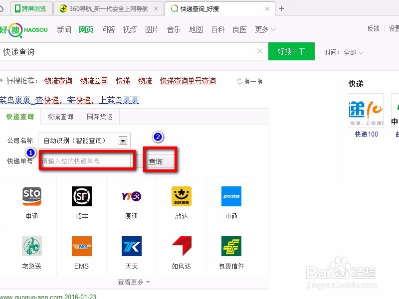Expand 查看更多 courier list
Viewport: 399px width, 299px height.
[134, 282]
